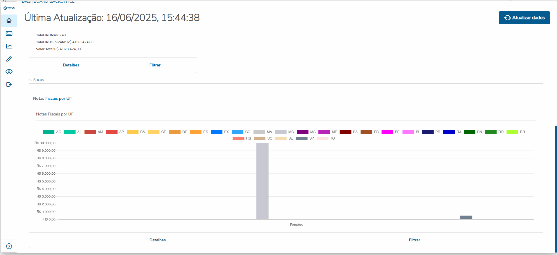Click the TOTVS logo icon
The width and height of the screenshot is (557, 255).
pyautogui.click(x=9, y=8)
